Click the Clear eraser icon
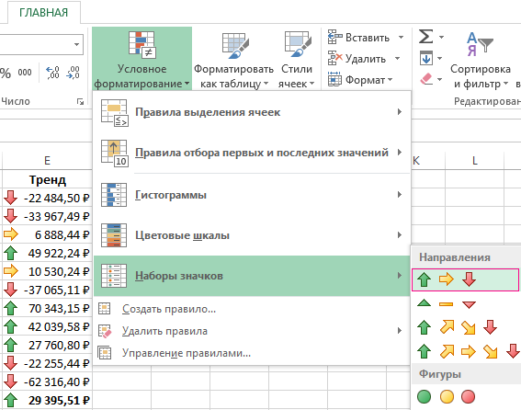521x410 pixels. (x=426, y=79)
